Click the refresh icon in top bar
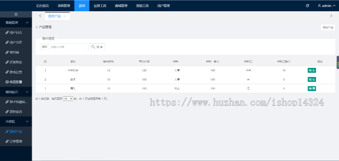This screenshot has height=161, width=339. [307, 6]
